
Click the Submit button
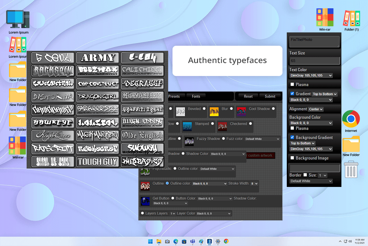pyautogui.click(x=270, y=97)
